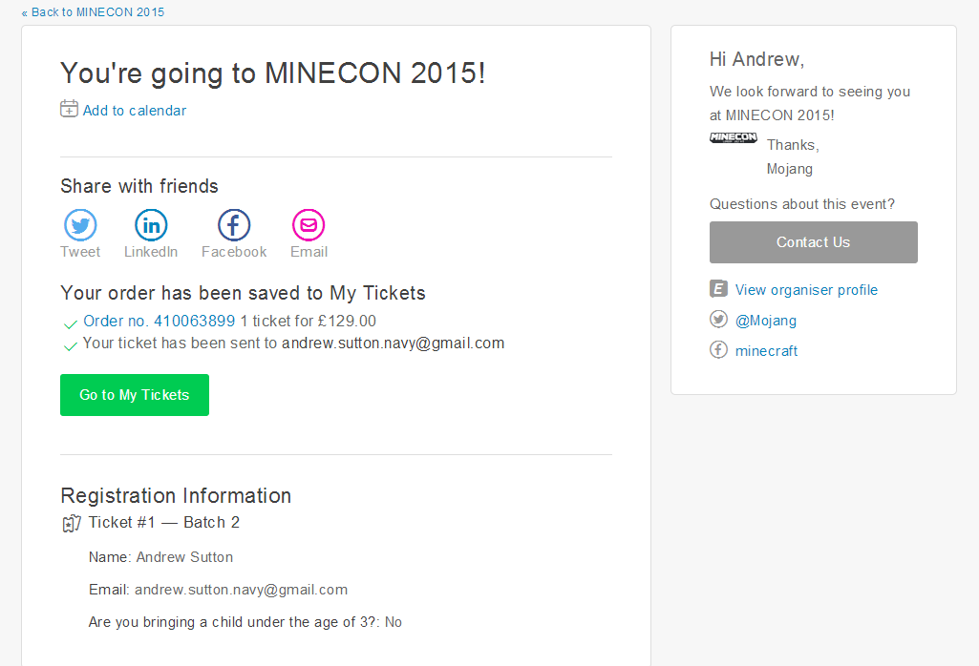Share the event by Email icon

tap(309, 226)
